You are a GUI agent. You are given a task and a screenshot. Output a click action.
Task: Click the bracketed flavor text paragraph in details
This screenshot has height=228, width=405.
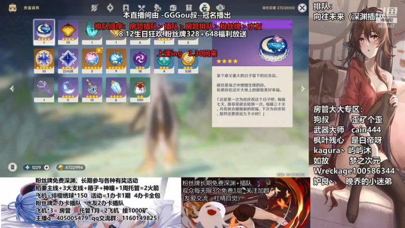coord(251,106)
